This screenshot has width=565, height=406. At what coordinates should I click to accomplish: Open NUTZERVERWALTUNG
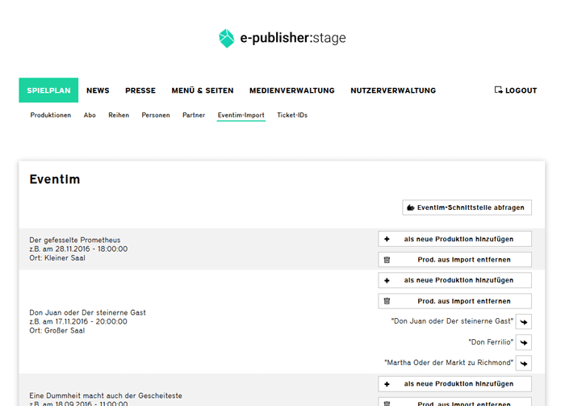(x=393, y=90)
